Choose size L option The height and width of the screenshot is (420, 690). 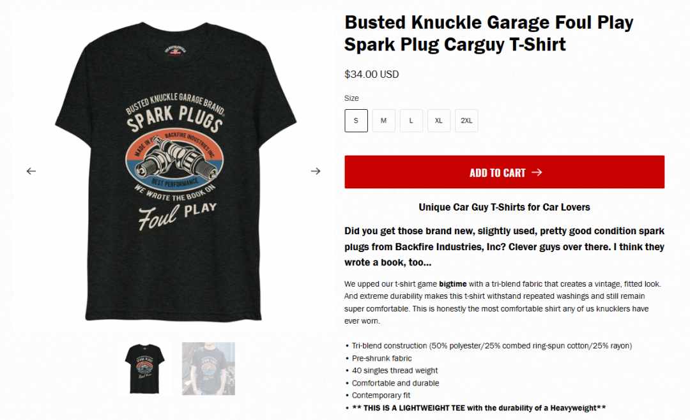411,121
